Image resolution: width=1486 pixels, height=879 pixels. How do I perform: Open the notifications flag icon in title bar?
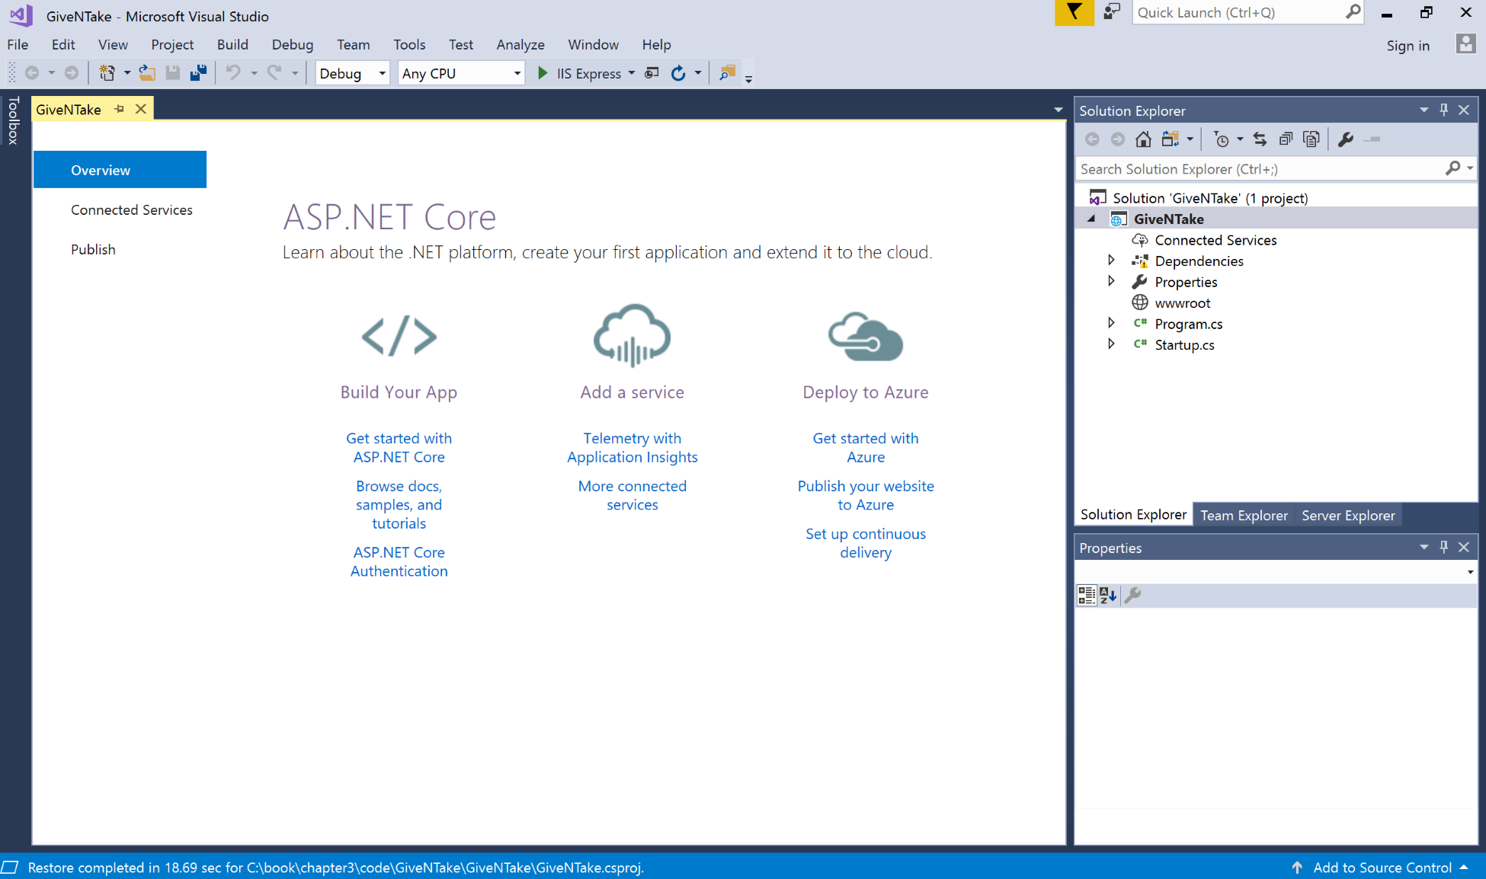tap(1074, 12)
